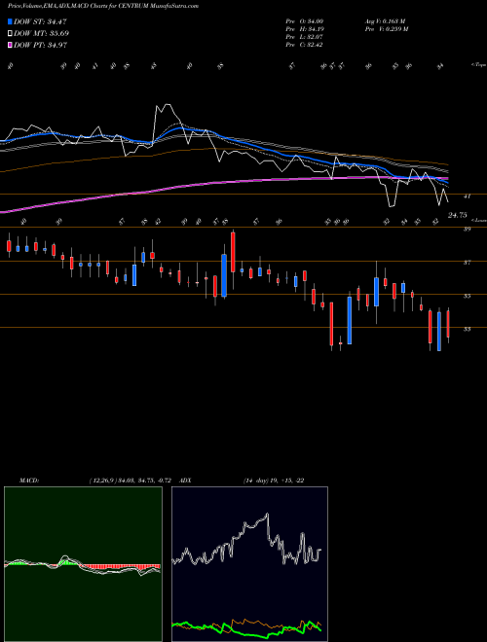Click the 24.75 value beside EMA chart

point(458,215)
